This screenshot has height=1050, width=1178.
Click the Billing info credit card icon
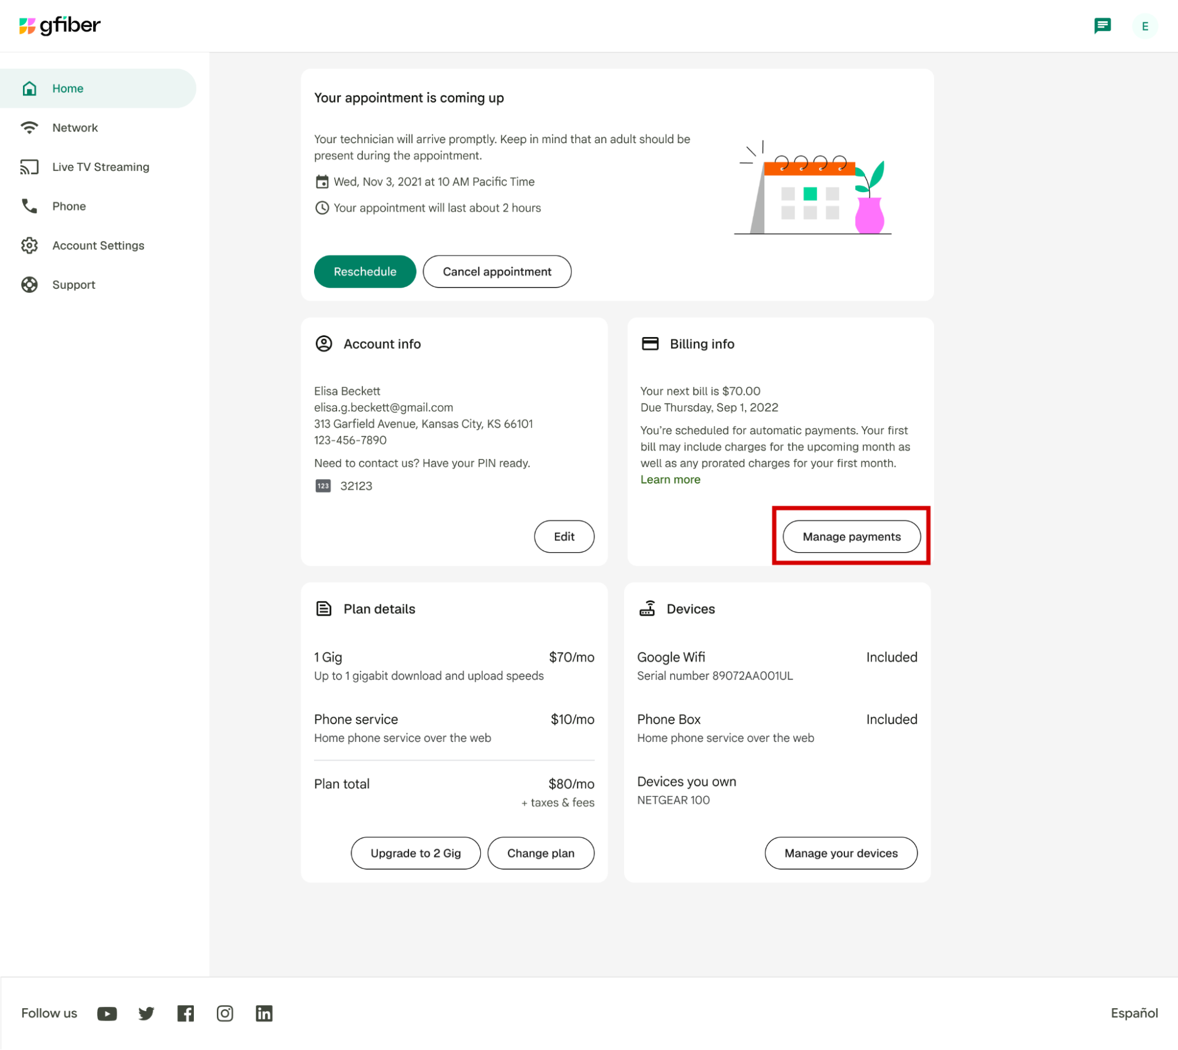pos(649,344)
